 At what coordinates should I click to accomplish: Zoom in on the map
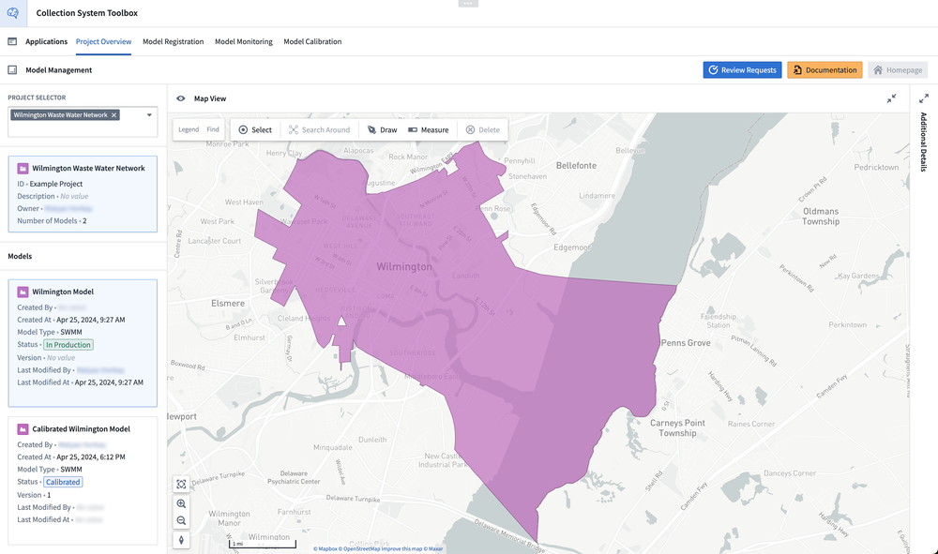[x=181, y=503]
